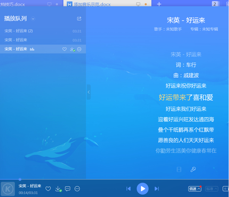Skip to the next track

click(157, 189)
